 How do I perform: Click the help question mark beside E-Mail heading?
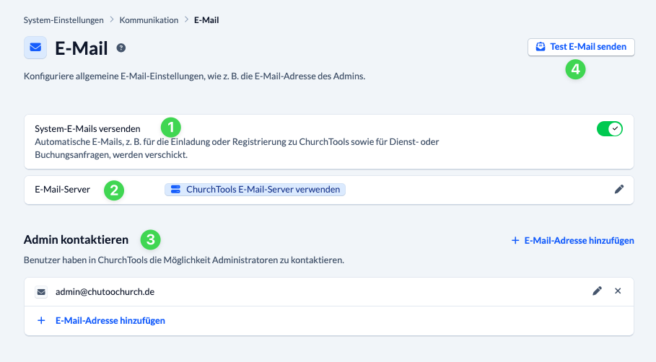coord(121,48)
